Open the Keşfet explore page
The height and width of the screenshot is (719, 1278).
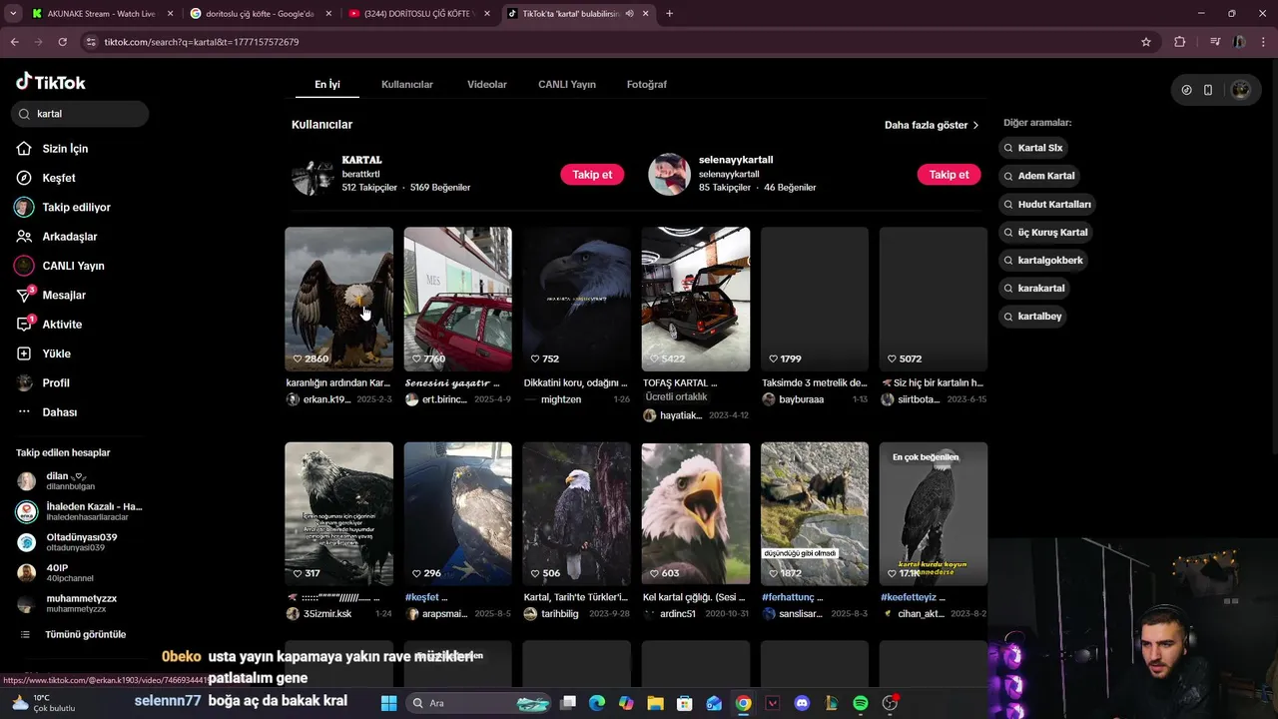59,178
